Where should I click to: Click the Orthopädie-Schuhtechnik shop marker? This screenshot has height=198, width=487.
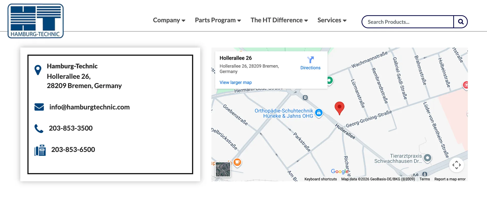click(319, 113)
